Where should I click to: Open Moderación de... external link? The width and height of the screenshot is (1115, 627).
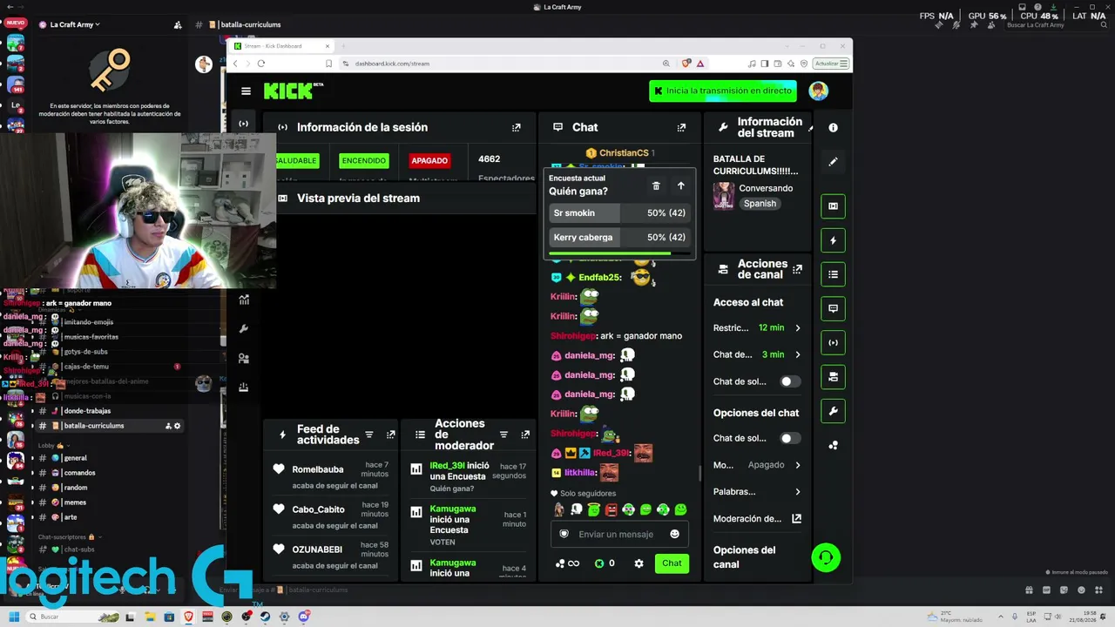(796, 519)
